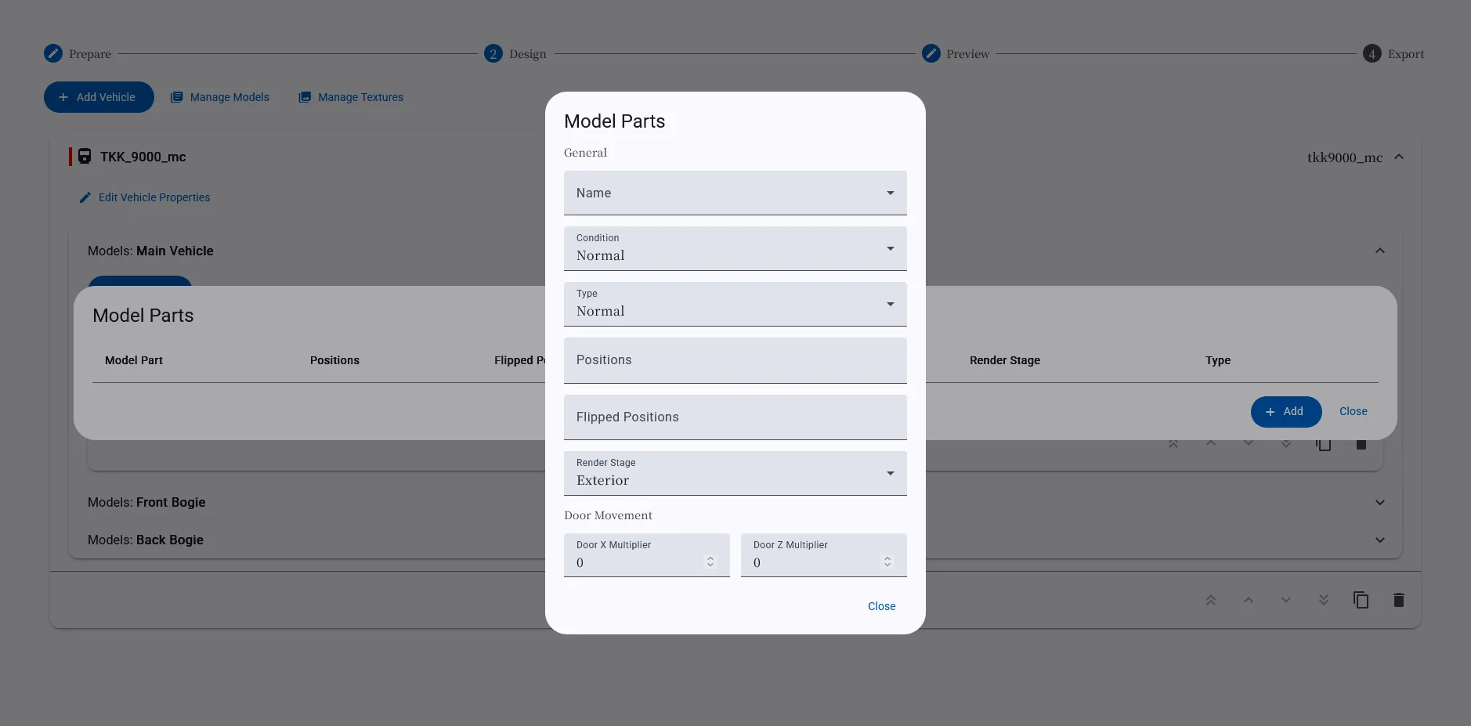Expand the Back Bogie models section

click(1379, 540)
